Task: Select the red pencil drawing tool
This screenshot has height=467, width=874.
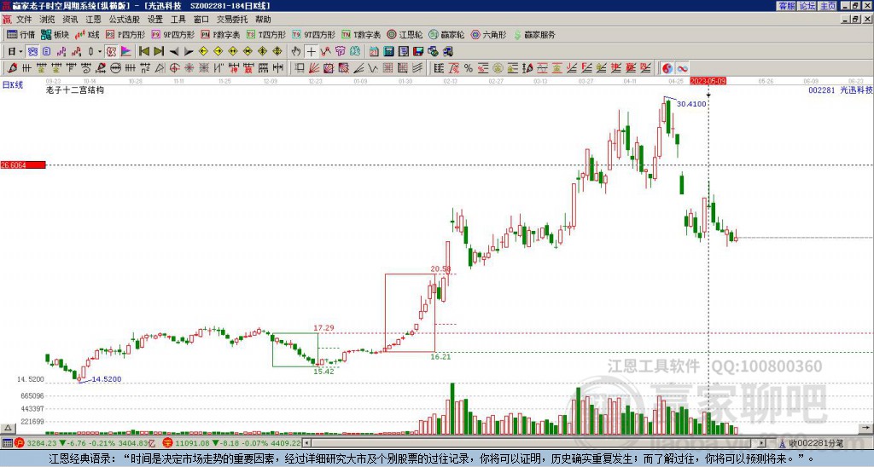Action: tap(12, 68)
